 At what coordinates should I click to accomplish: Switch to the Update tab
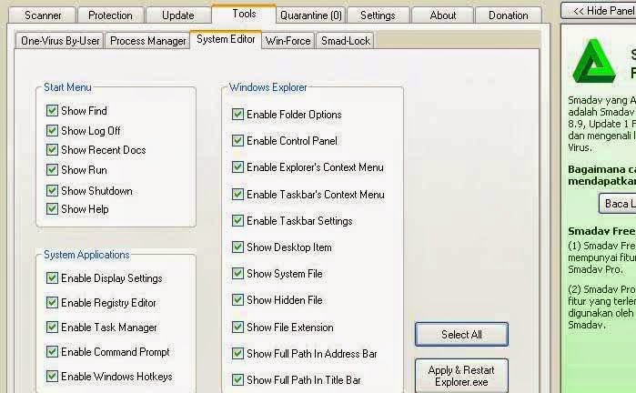tap(177, 15)
